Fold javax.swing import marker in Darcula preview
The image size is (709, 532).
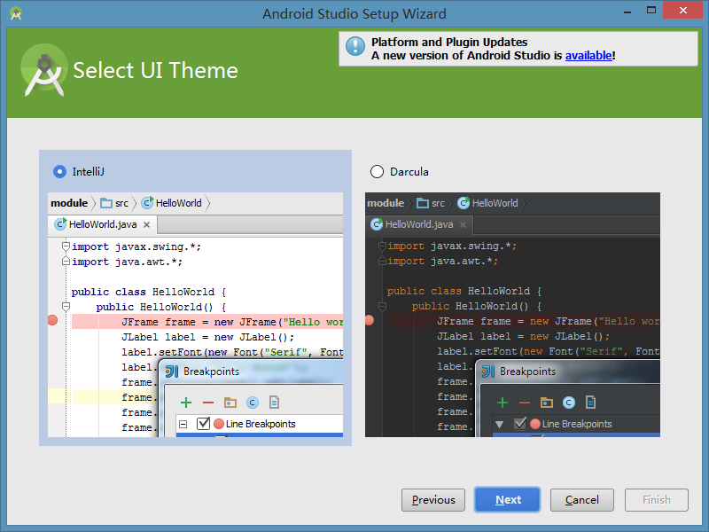(382, 246)
